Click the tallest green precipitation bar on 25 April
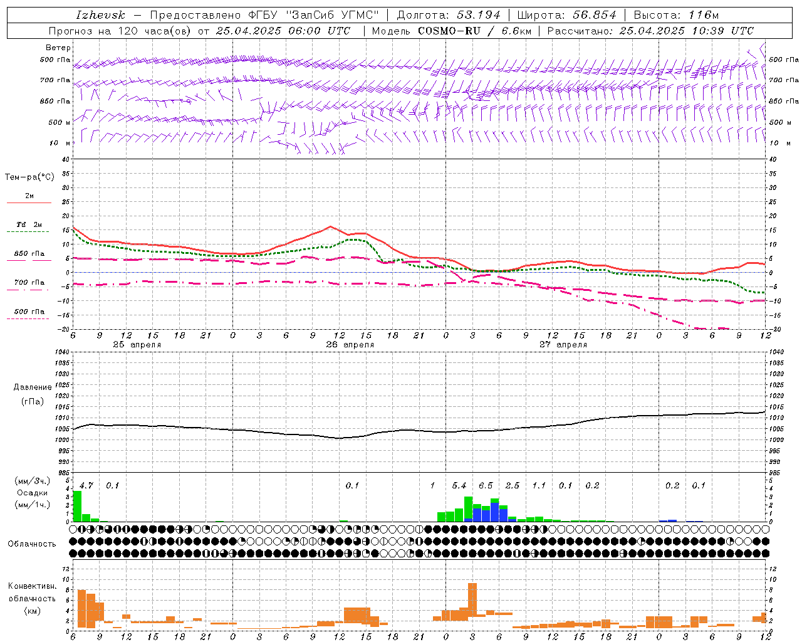The height and width of the screenshot is (642, 802). click(x=77, y=507)
